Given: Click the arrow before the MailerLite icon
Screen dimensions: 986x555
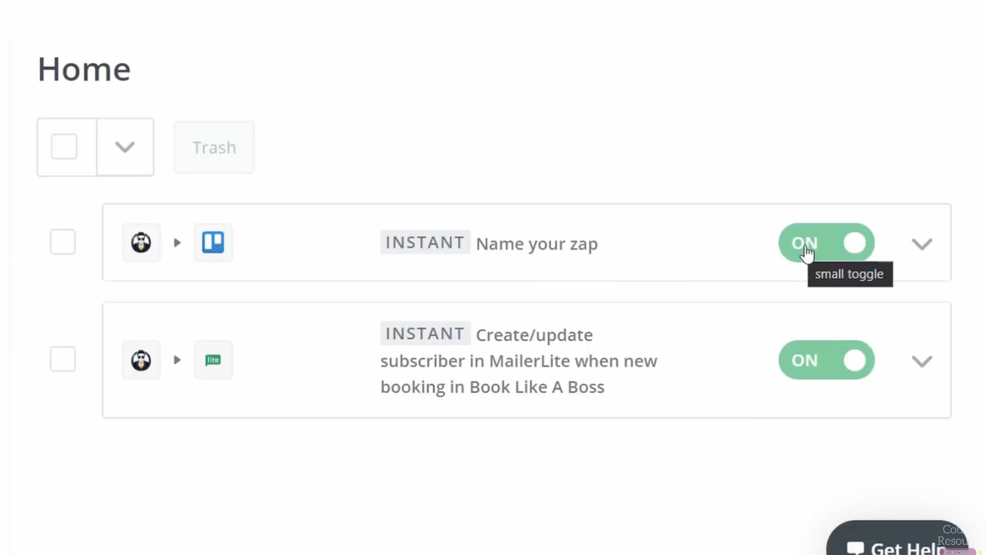Looking at the screenshot, I should pyautogui.click(x=177, y=360).
